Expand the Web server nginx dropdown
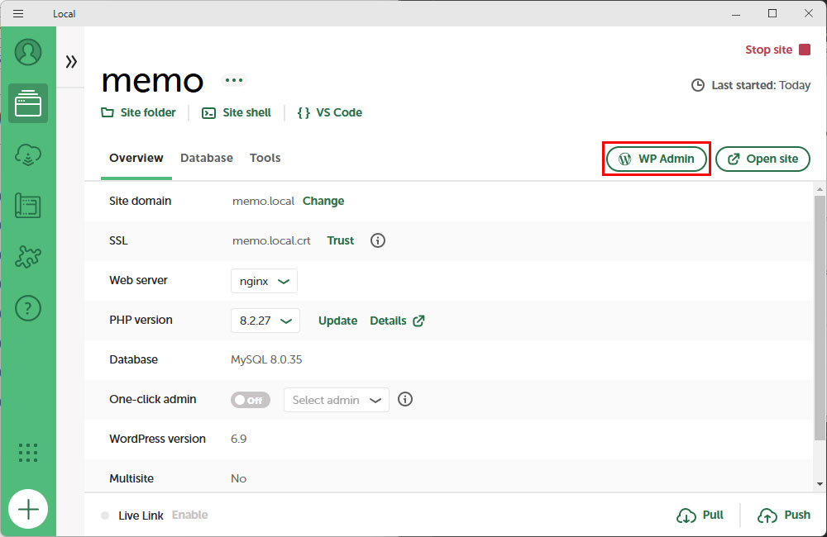827x537 pixels. [x=263, y=281]
